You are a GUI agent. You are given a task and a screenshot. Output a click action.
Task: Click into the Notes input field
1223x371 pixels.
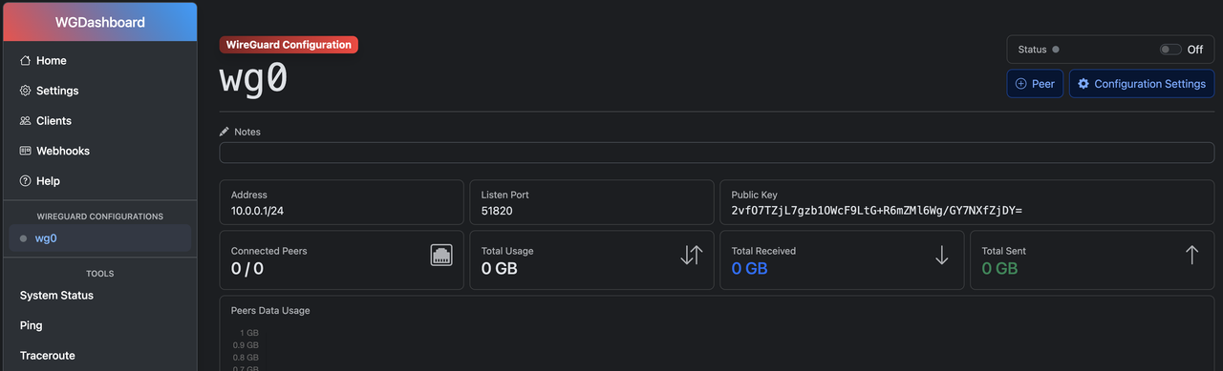click(717, 153)
